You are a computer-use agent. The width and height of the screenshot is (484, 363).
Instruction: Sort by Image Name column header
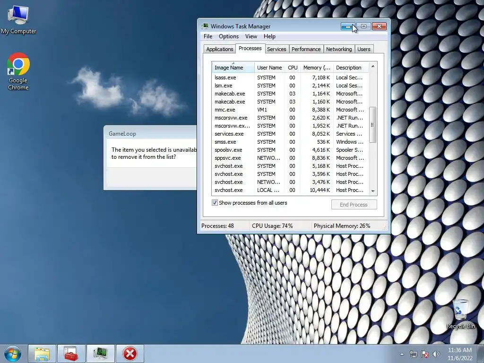(x=233, y=68)
